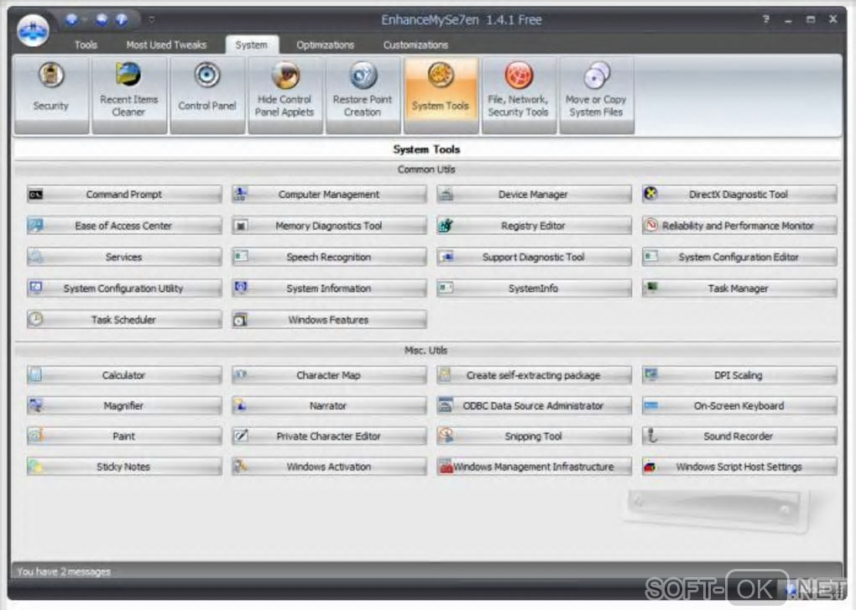Open Move or Copy System Files

click(x=596, y=95)
